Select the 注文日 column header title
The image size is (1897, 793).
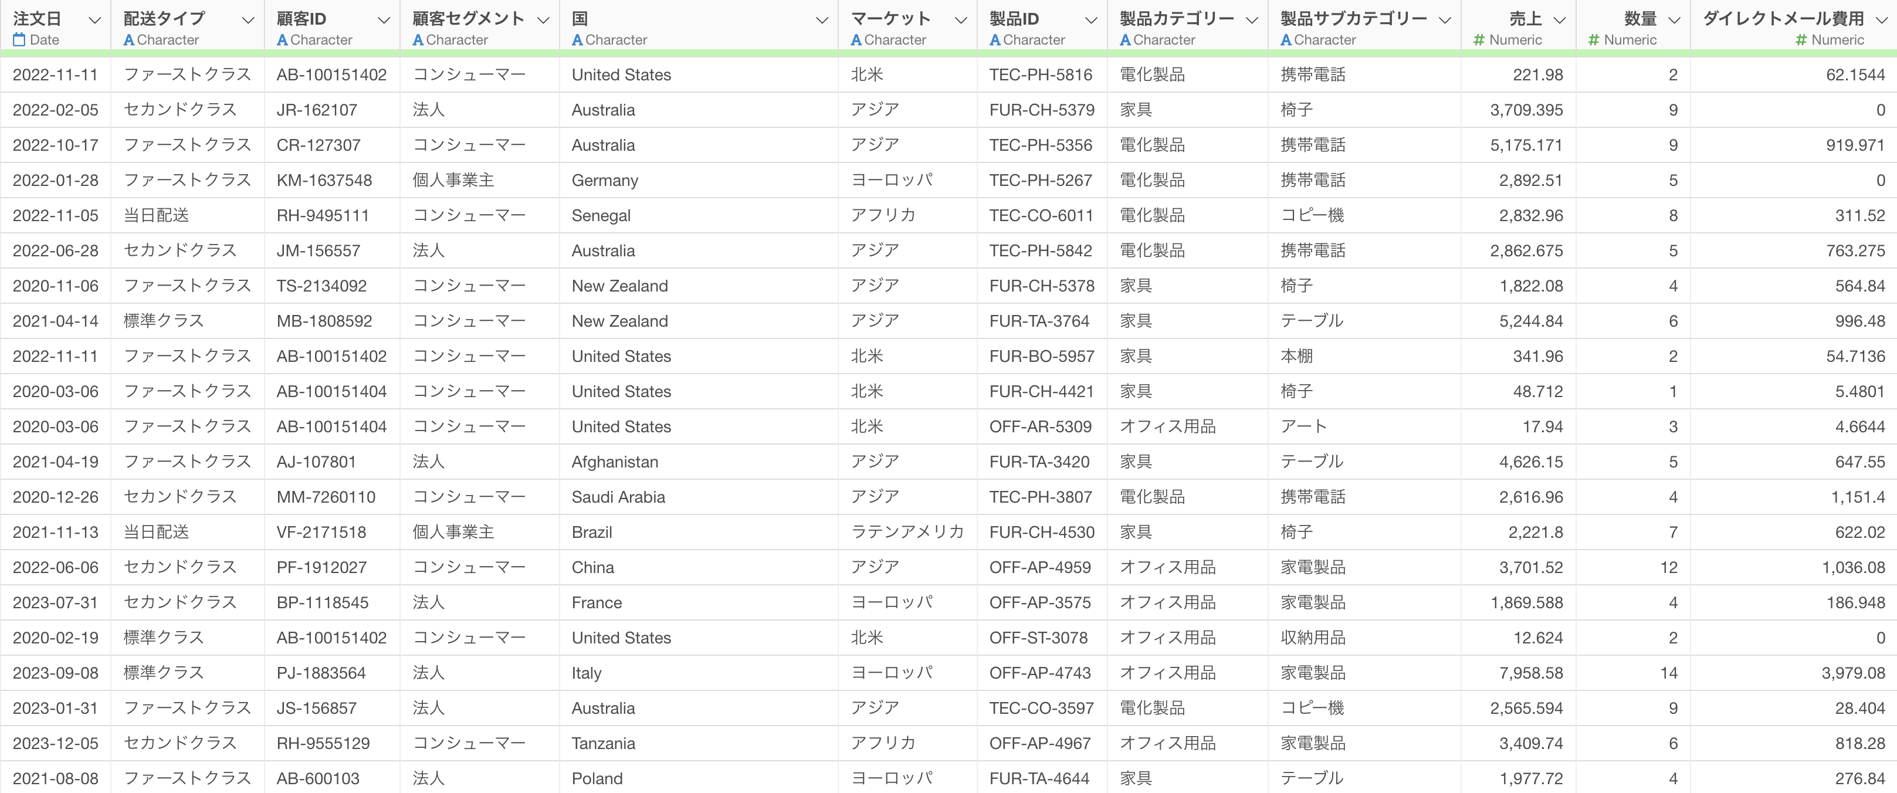tap(37, 18)
